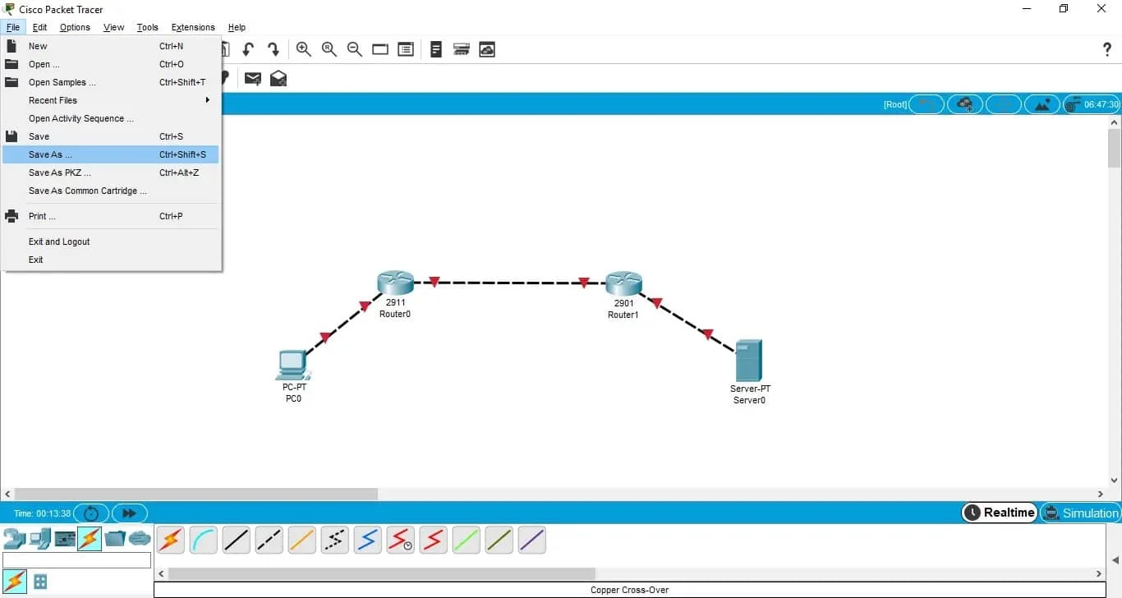The image size is (1122, 598).
Task: Click the [Root] navigation label
Action: click(x=895, y=104)
